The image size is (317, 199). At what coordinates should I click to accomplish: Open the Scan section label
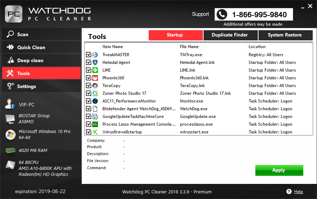coord(23,34)
